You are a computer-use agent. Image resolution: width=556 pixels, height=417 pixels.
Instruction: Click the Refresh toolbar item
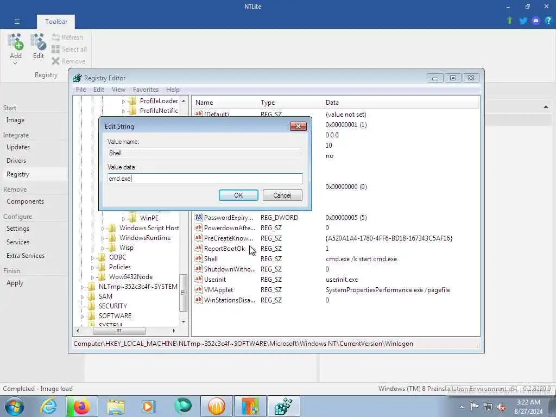tap(67, 37)
